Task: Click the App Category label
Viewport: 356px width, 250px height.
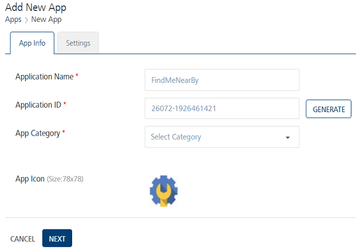Action: pyautogui.click(x=37, y=133)
